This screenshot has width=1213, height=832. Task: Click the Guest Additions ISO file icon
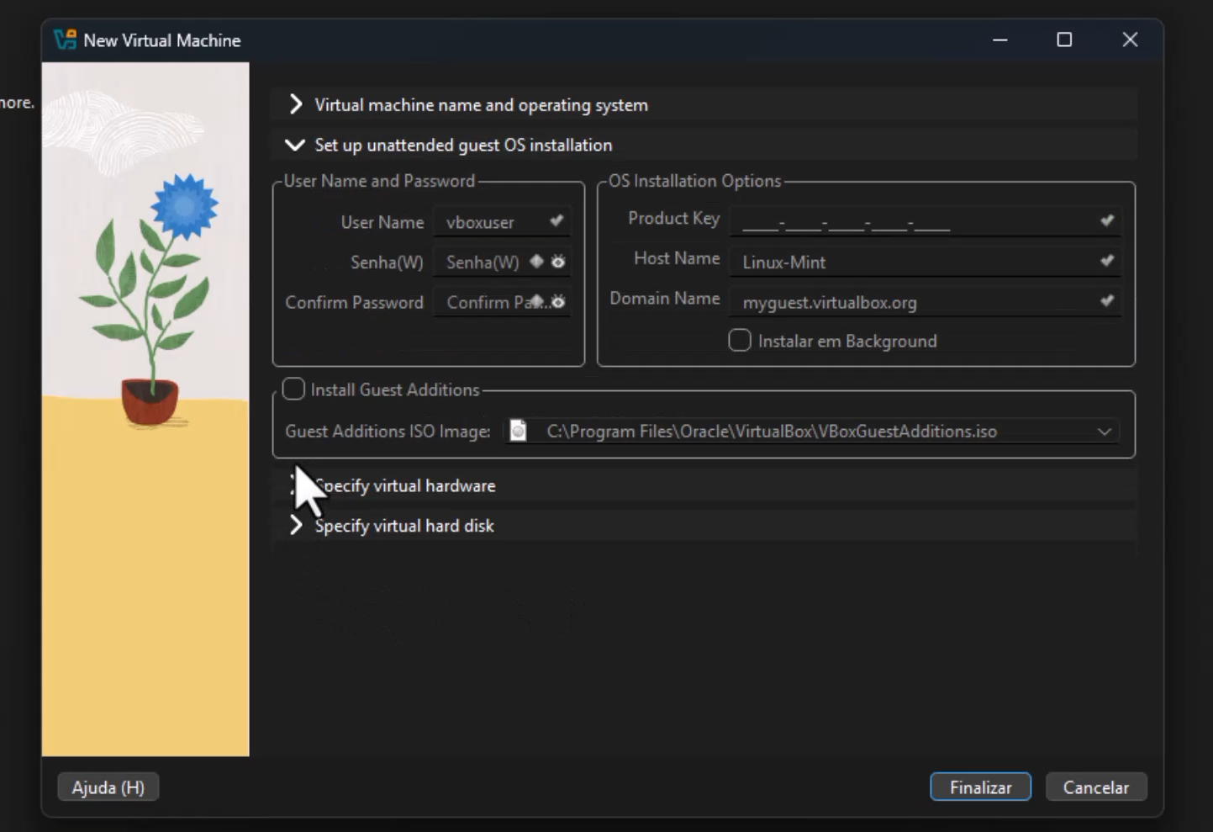518,431
